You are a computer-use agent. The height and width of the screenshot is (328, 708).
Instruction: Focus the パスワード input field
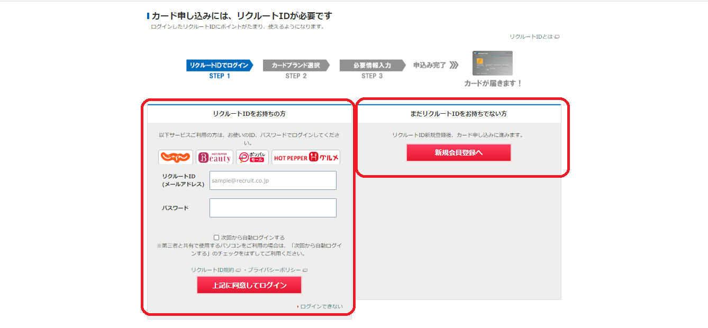click(x=273, y=208)
